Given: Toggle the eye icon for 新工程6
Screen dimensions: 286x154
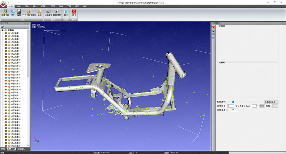Looking at the screenshot, I should click(x=2, y=30).
